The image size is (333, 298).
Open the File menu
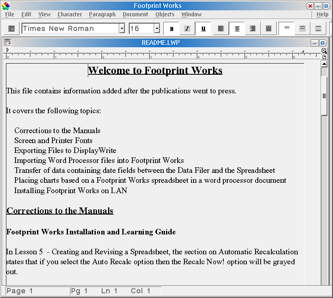pos(10,14)
